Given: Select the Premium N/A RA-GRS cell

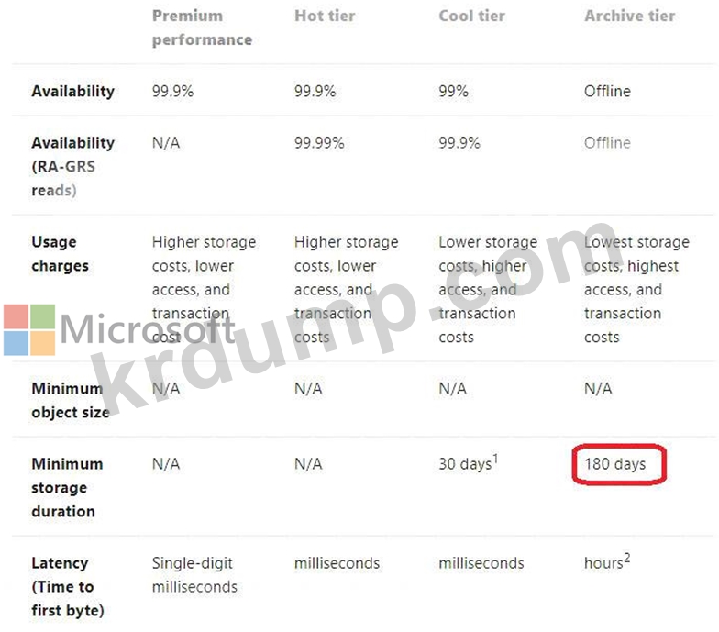Looking at the screenshot, I should (x=165, y=143).
